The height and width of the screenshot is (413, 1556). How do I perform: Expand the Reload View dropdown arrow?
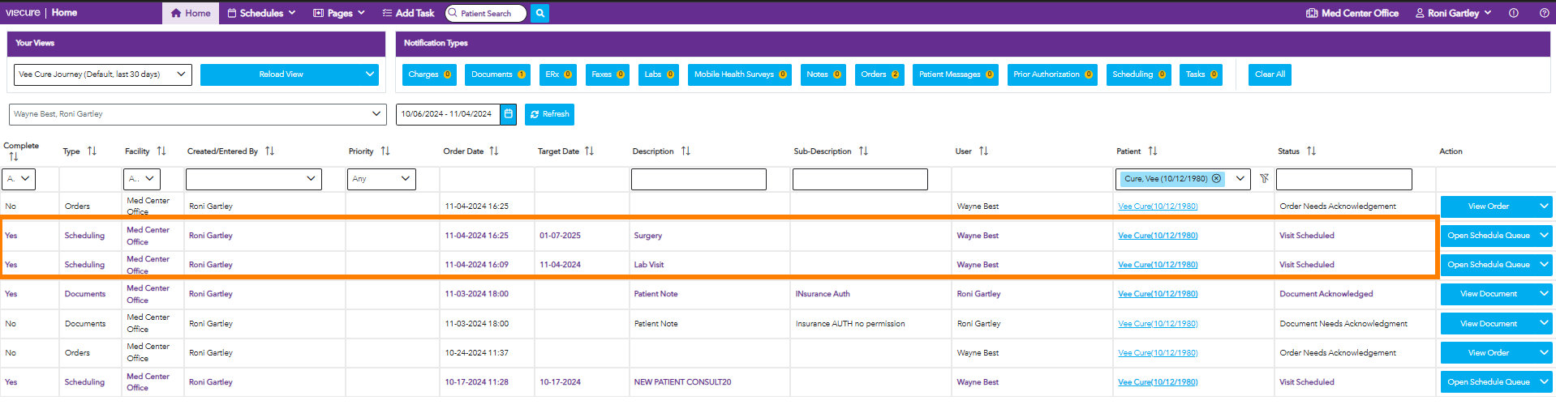[370, 75]
